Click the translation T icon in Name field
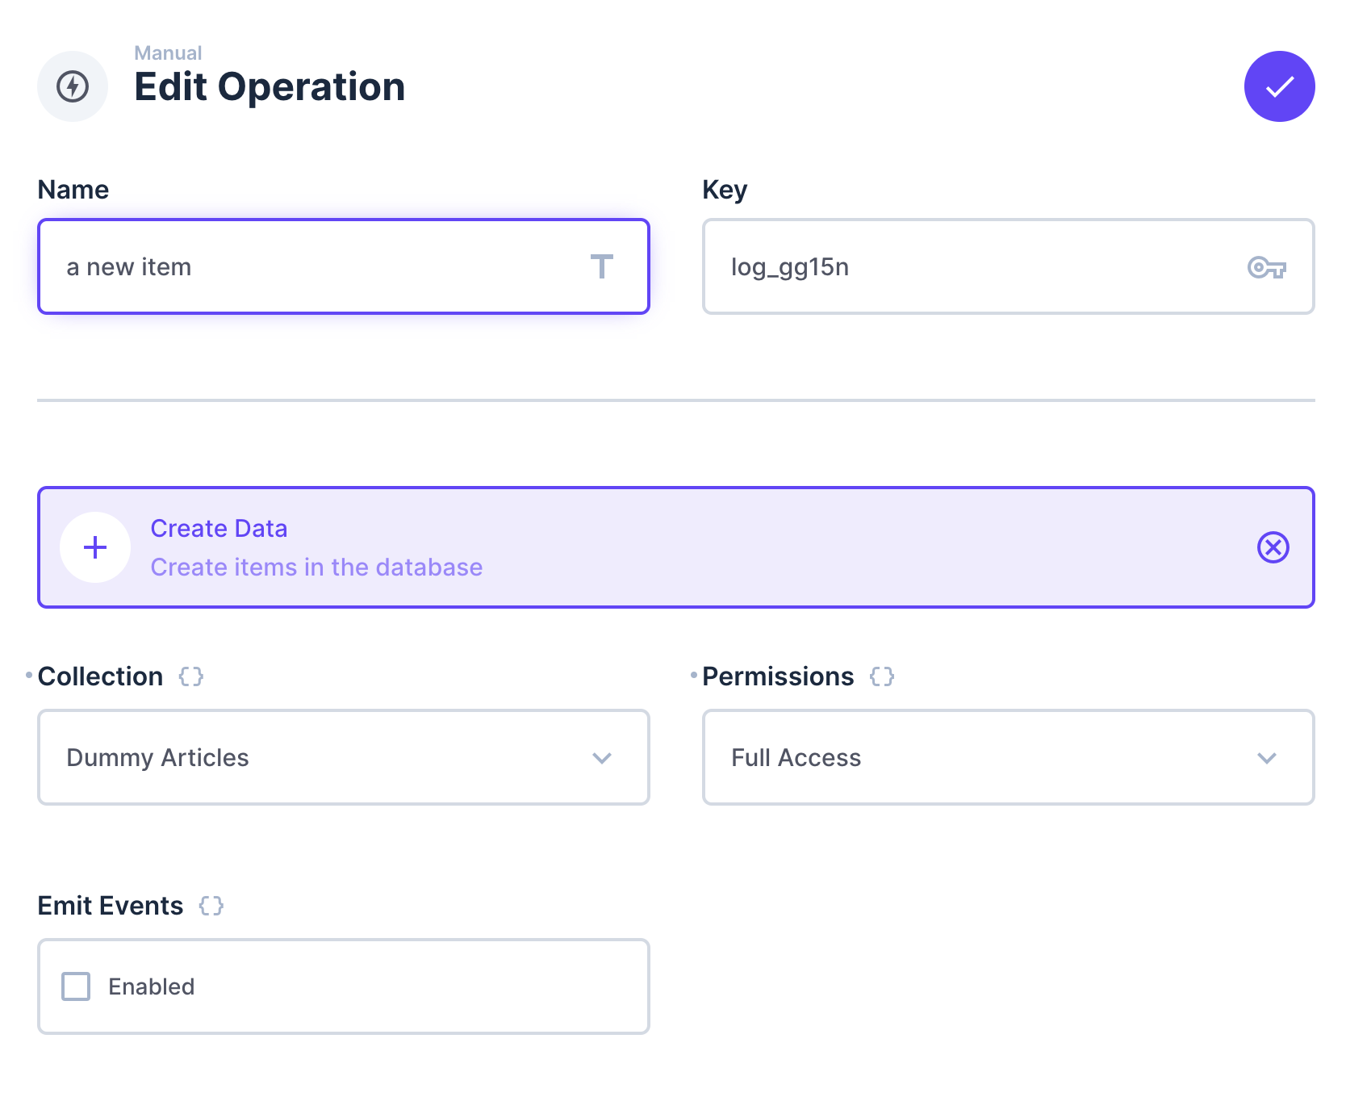The image size is (1346, 1114). coord(603,267)
